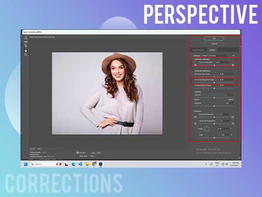262x197 pixels.
Task: Click left Horizontal Perspective tilt icon
Action: [195, 123]
